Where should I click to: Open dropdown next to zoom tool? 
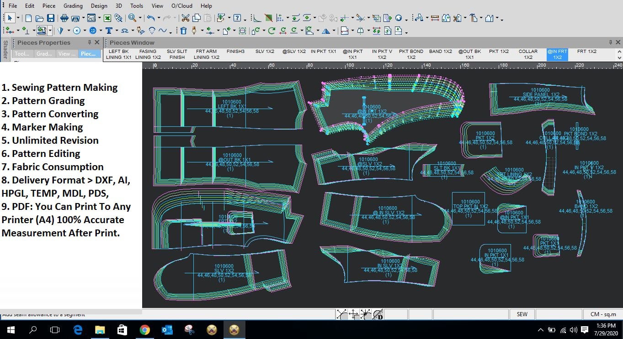140,18
